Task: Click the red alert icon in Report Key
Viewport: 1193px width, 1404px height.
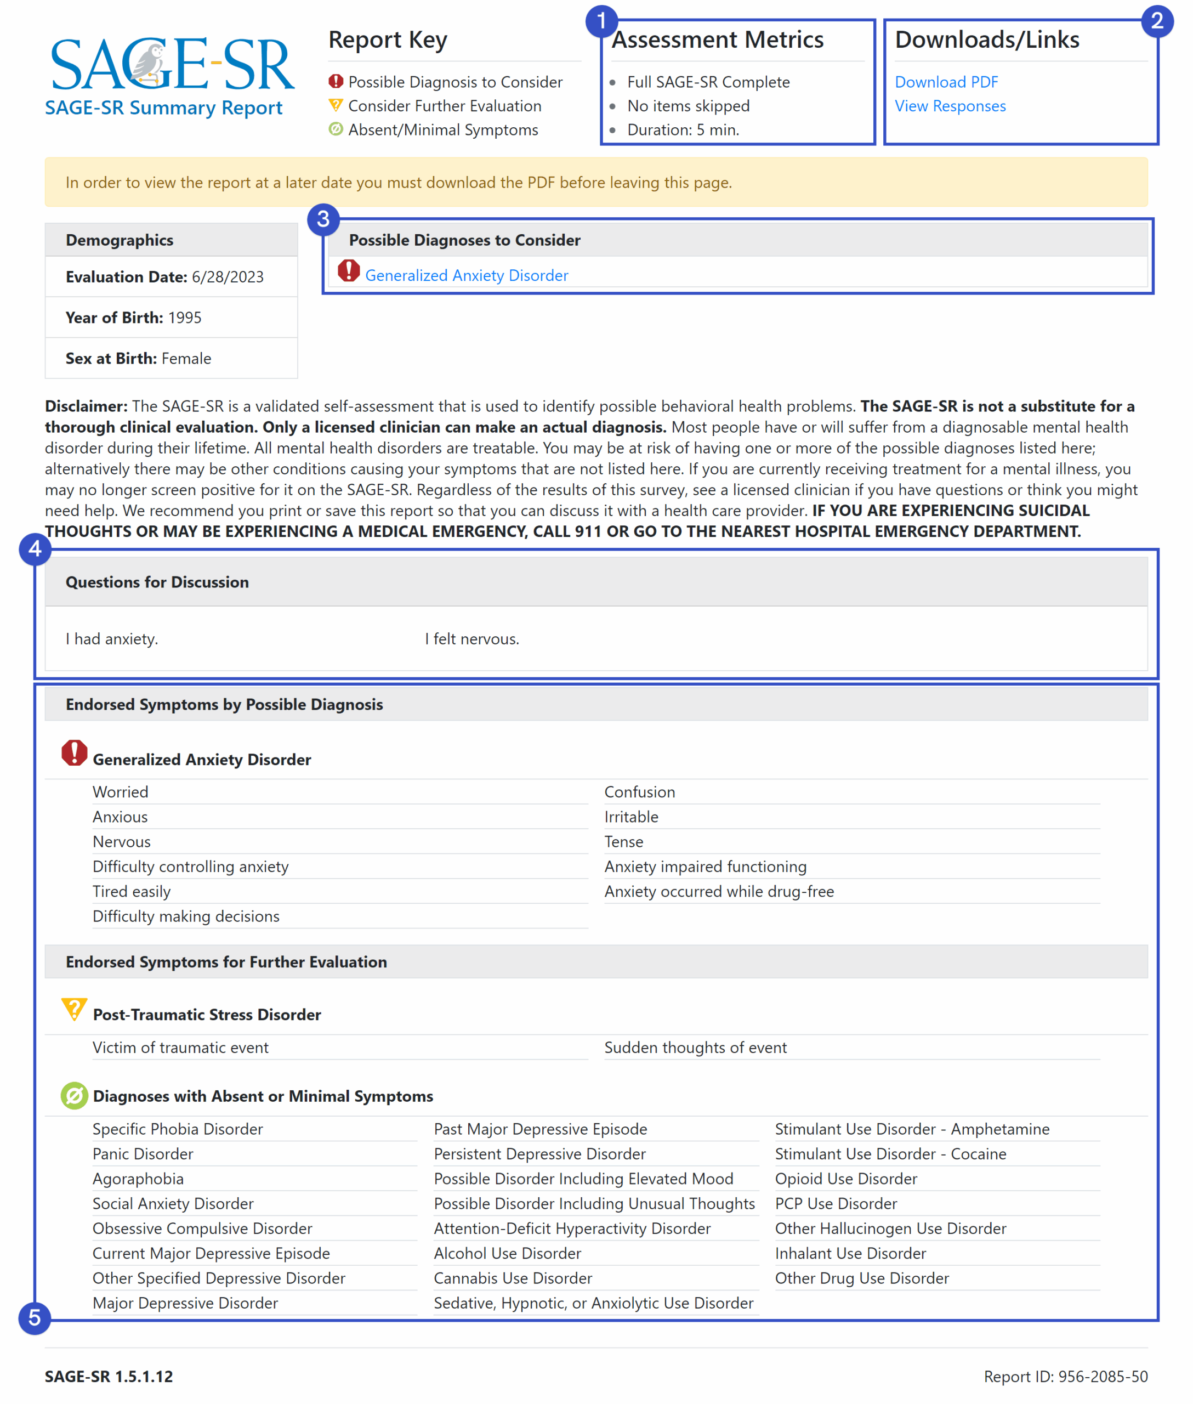Action: coord(336,81)
